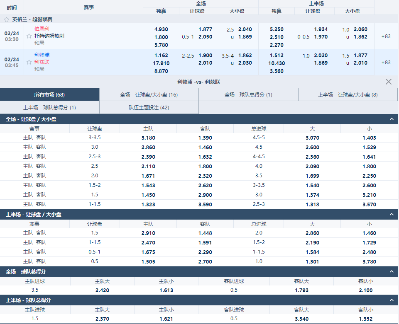The image size is (399, 324).
Task: Expand +83 markets for 伯恩利 match
Action: 386,36
